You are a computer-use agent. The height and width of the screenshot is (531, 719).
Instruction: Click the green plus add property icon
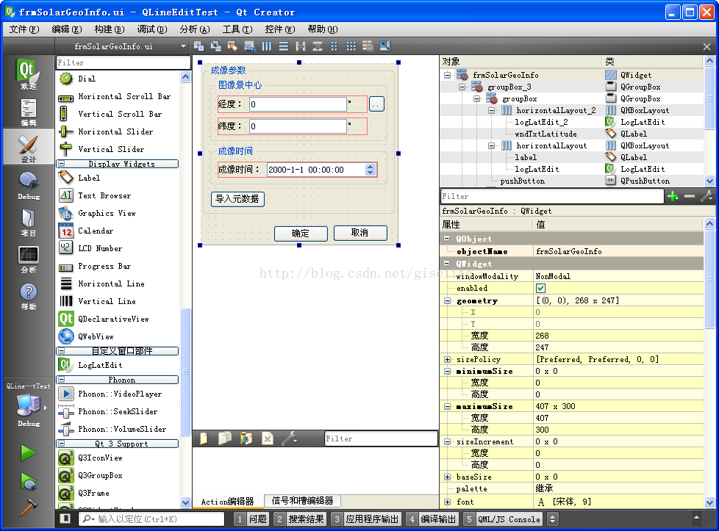(672, 196)
